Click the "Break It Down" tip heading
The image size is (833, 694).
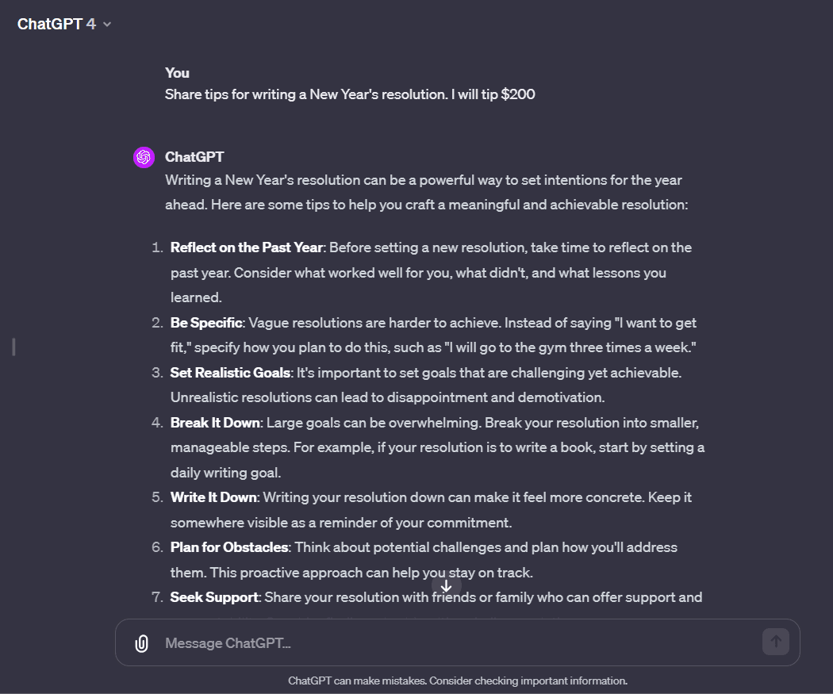pyautogui.click(x=213, y=422)
